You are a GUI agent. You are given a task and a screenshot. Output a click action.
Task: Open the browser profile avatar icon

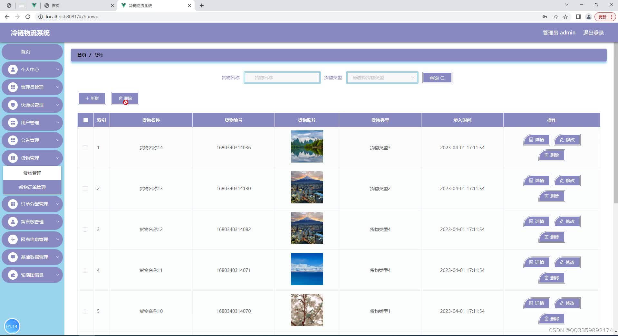click(589, 17)
